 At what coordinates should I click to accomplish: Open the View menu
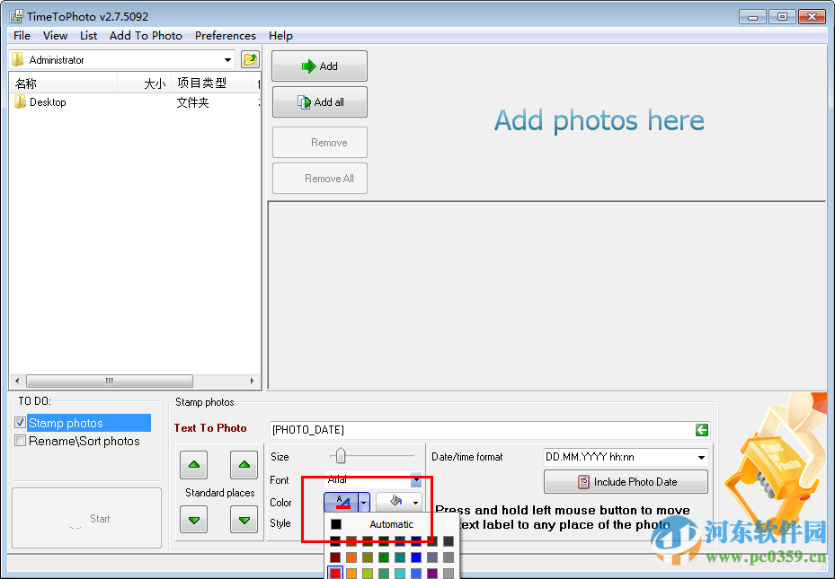point(56,36)
